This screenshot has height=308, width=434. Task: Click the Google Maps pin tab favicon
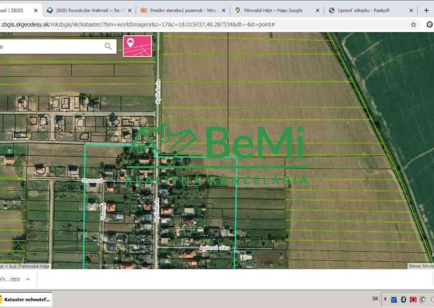238,10
